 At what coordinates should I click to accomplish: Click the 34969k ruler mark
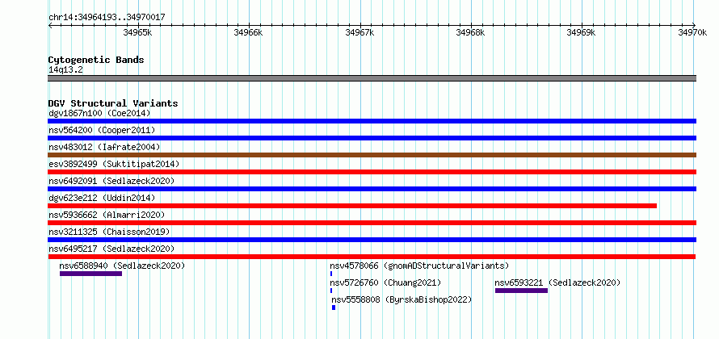[x=582, y=32]
